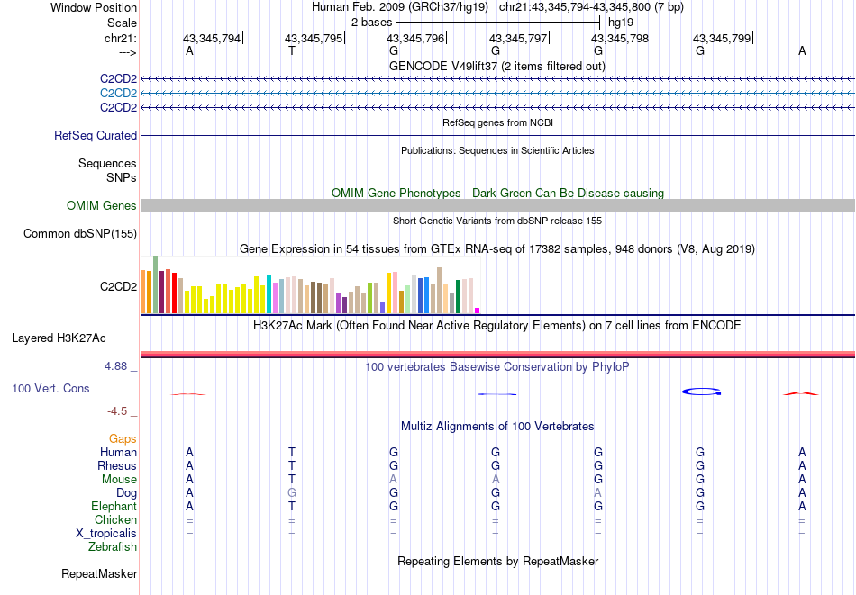Viewport: 856px width, 595px height.
Task: Click the 2 bases scale bar
Action: (498, 23)
